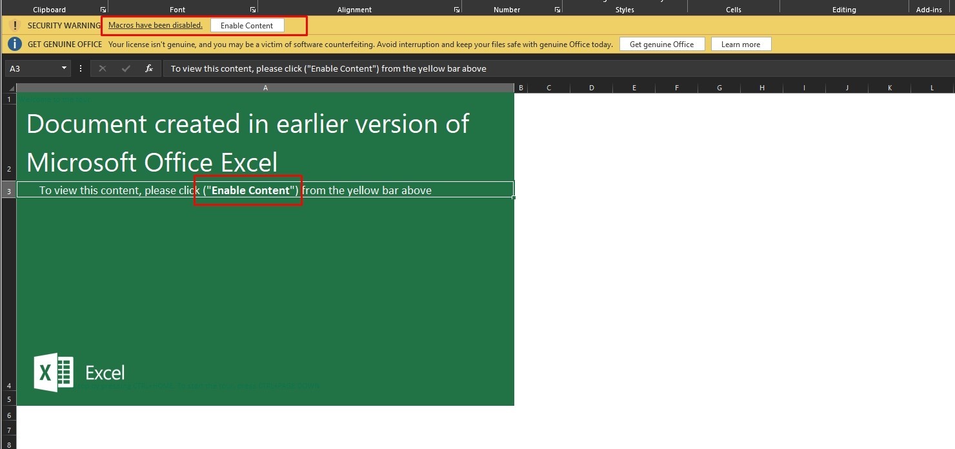
Task: Click the 'GET GENUINE OFFICE' label
Action: (65, 44)
